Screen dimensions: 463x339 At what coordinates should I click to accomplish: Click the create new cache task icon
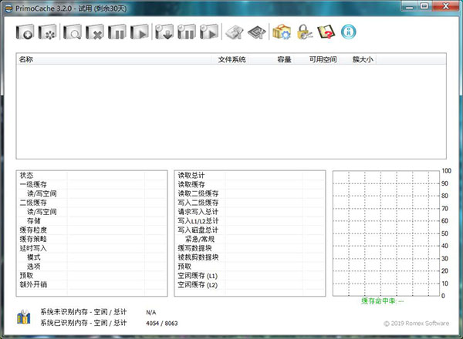25,32
